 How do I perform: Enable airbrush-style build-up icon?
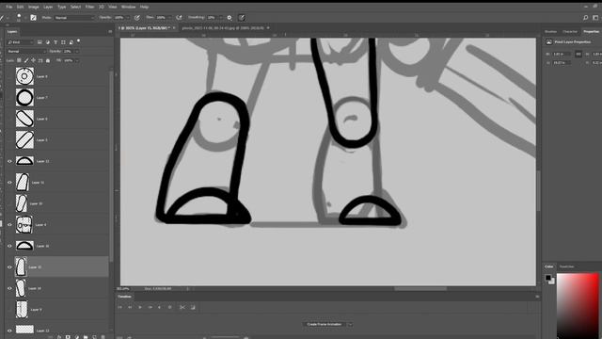click(x=179, y=18)
